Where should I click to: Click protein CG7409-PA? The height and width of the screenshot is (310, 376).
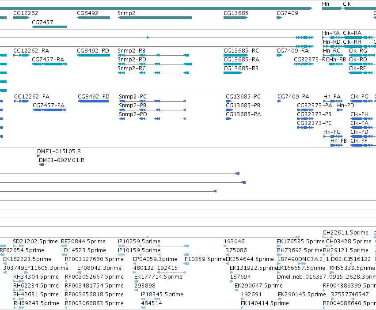click(293, 97)
